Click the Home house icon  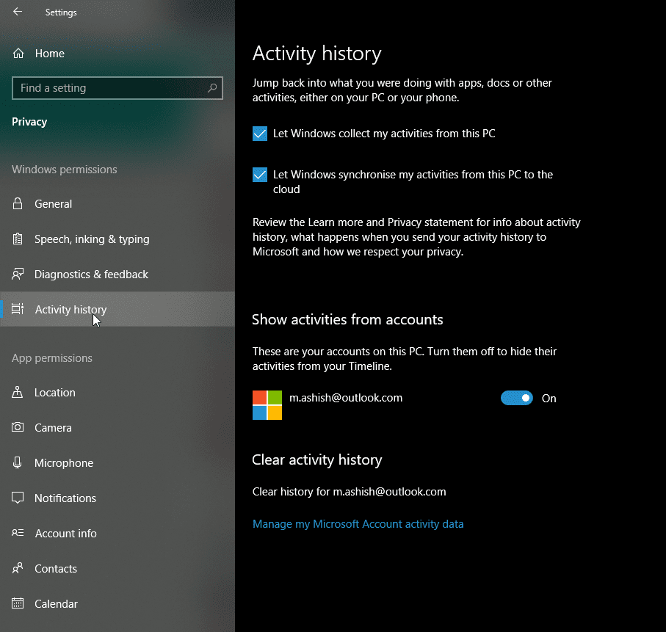pyautogui.click(x=18, y=53)
